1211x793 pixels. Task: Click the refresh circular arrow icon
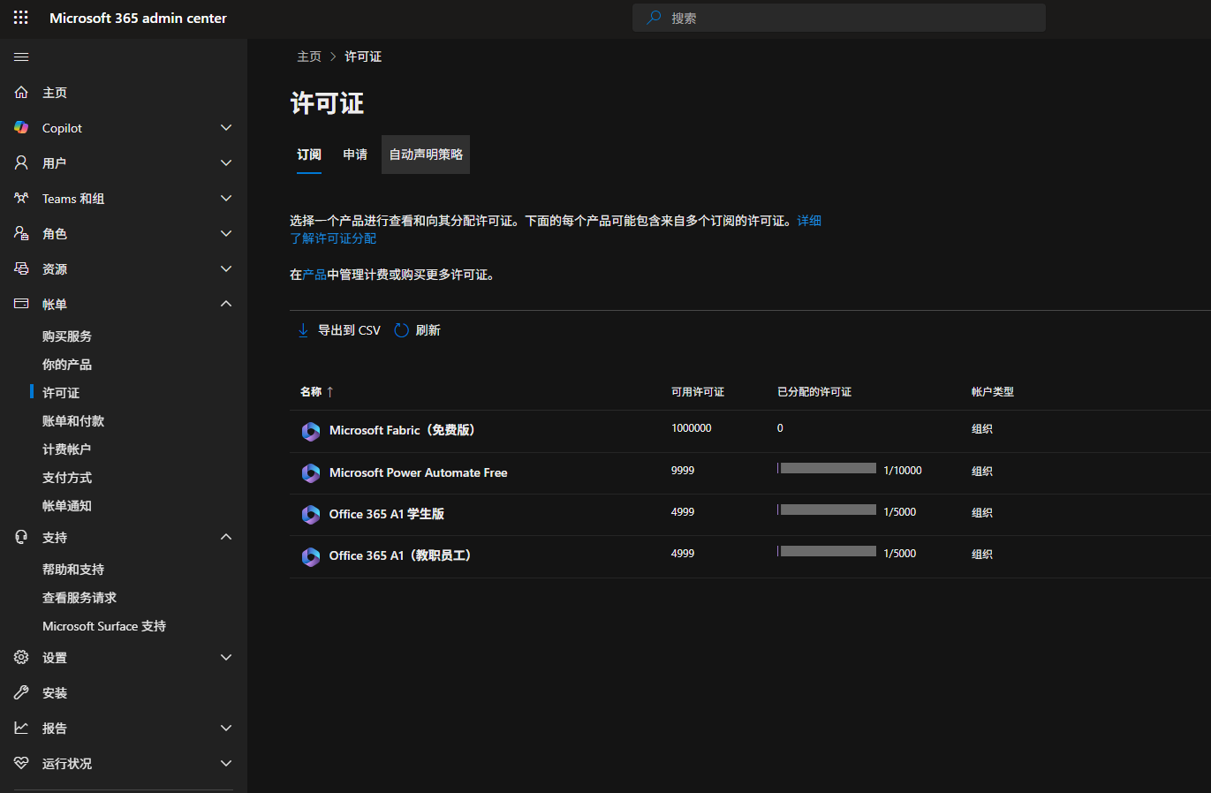pos(401,330)
